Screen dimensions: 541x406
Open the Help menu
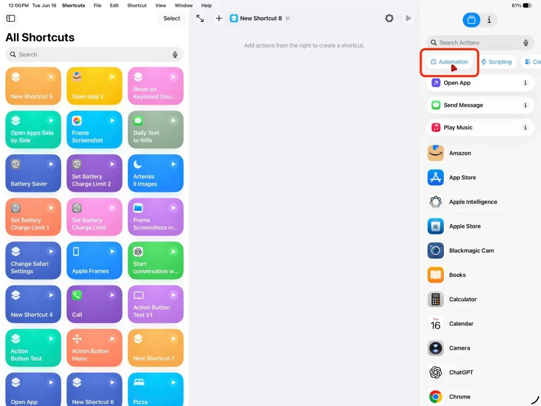point(207,5)
